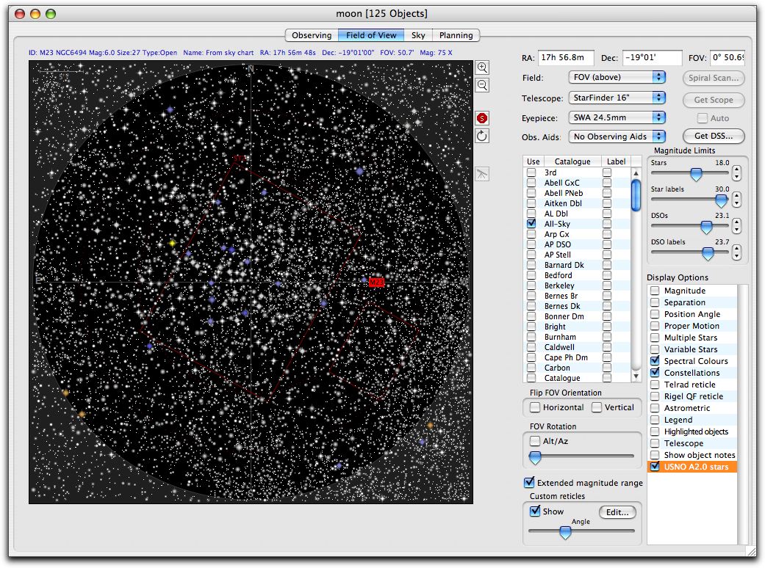Expand the Eyepiece dropdown SWA 24.5mm
This screenshot has height=568, width=765.
[x=617, y=117]
